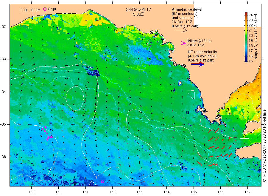The image size is (268, 196).
Task: Click the magenta drifter track near 129.5 east
Action: tap(47, 133)
